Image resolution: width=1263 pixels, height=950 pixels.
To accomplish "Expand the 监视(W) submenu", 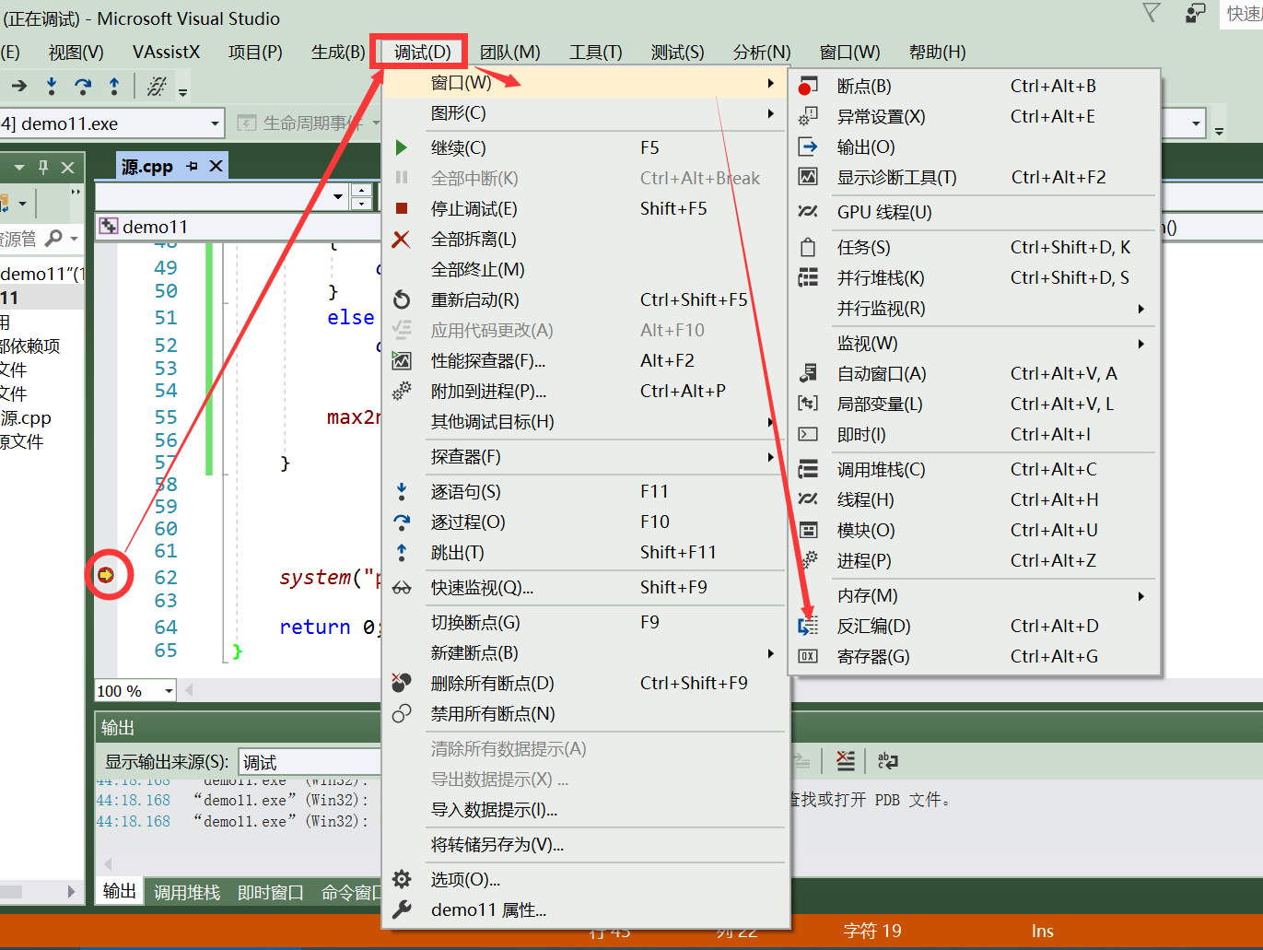I will (x=975, y=344).
